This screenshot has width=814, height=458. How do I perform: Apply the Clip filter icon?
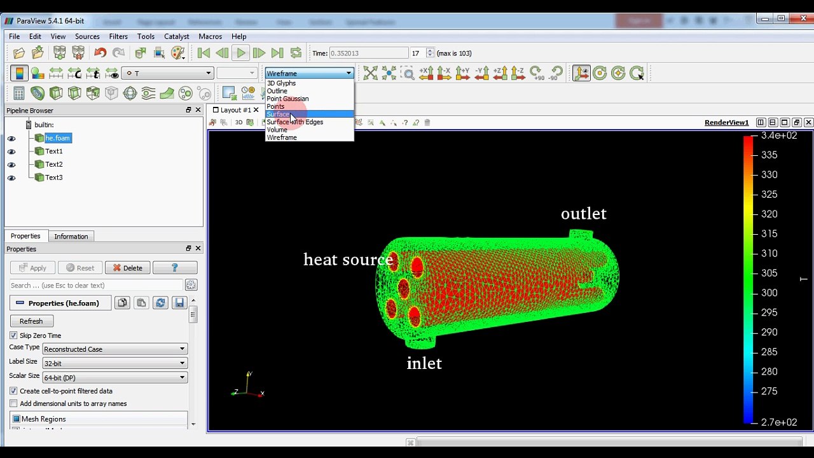click(56, 94)
